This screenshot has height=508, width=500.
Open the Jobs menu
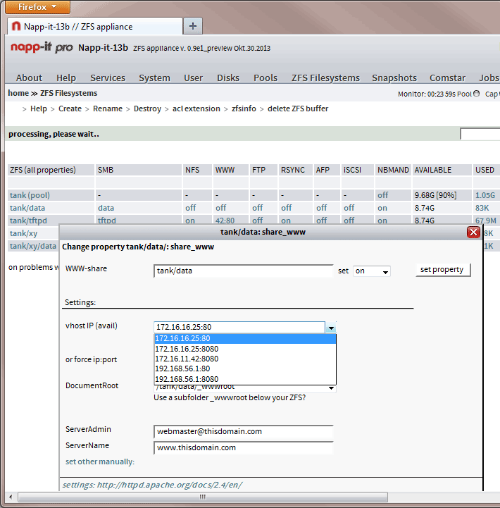pos(489,78)
